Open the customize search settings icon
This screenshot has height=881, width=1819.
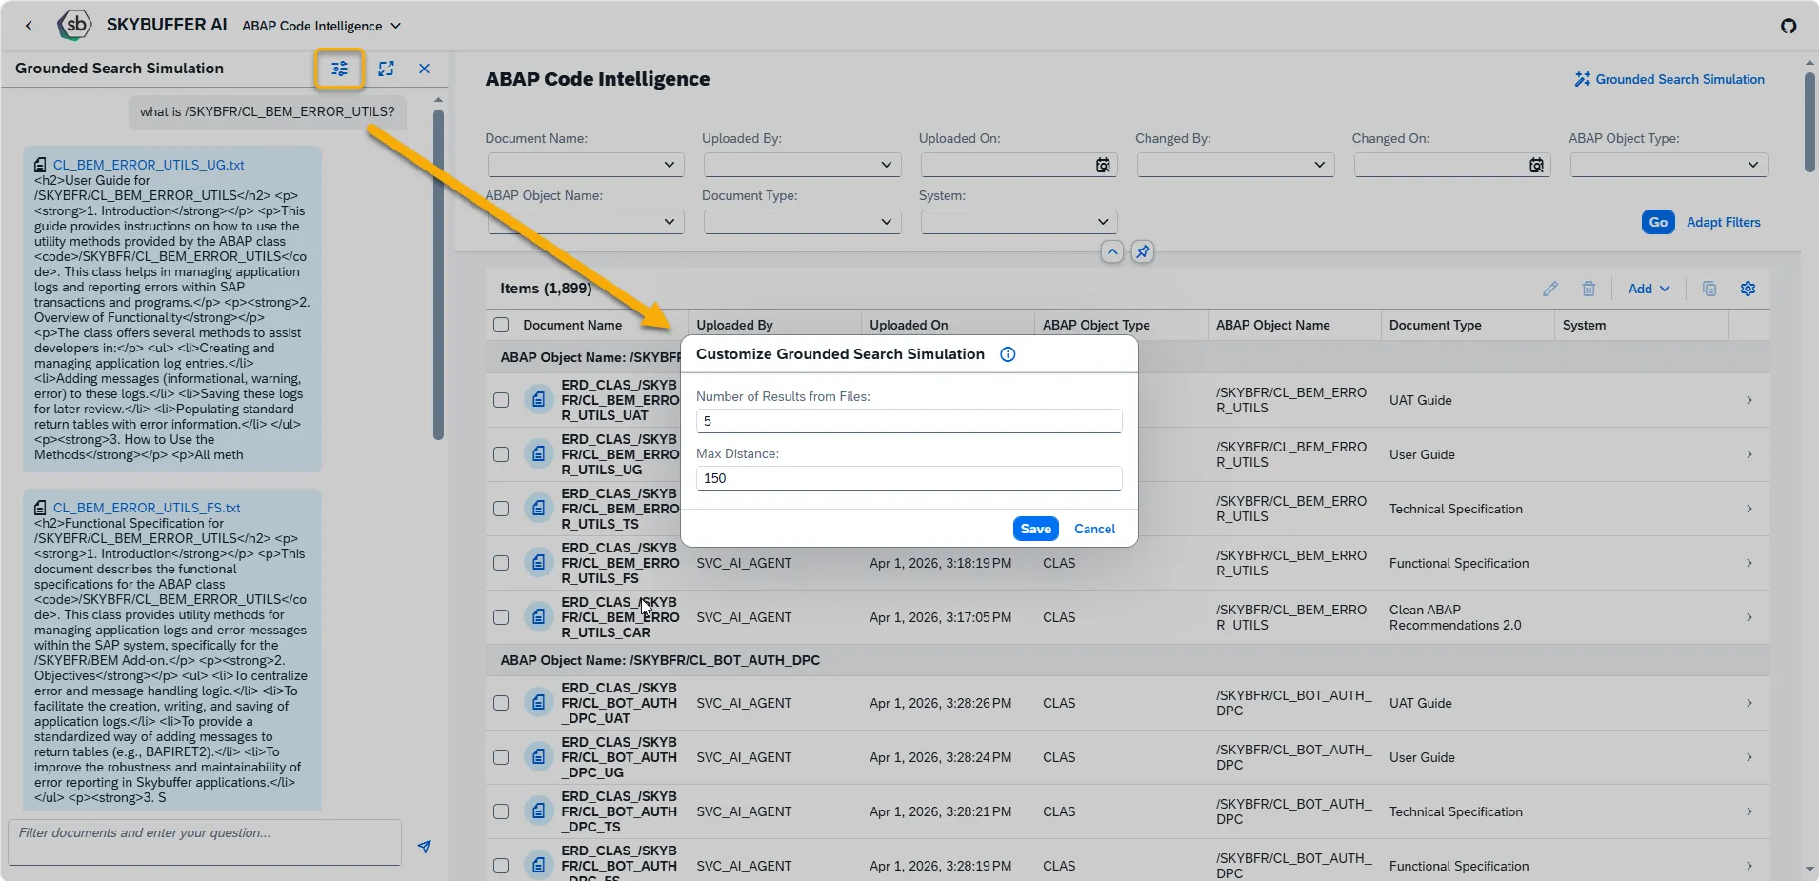pyautogui.click(x=340, y=69)
